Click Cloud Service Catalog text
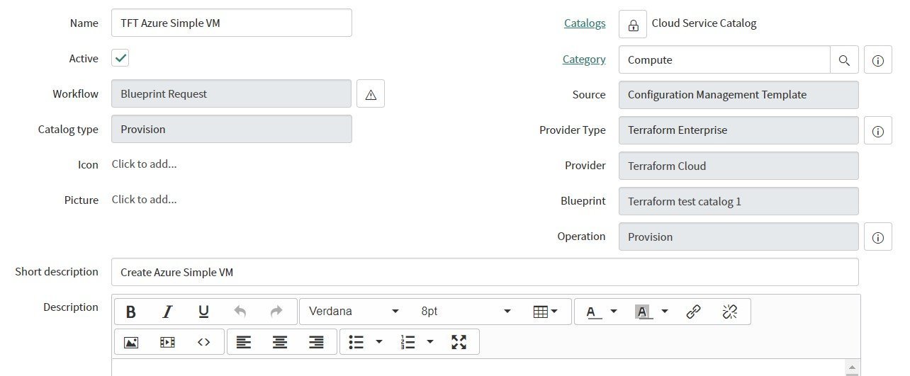 point(704,23)
